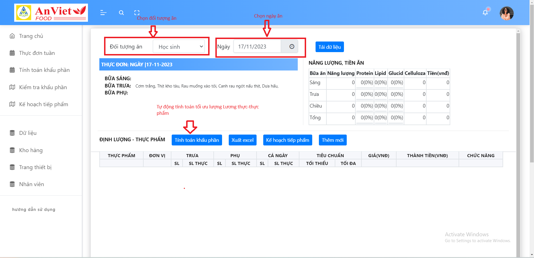The width and height of the screenshot is (534, 258).
Task: Open the sidebar hamburger menu icon
Action: click(x=103, y=13)
